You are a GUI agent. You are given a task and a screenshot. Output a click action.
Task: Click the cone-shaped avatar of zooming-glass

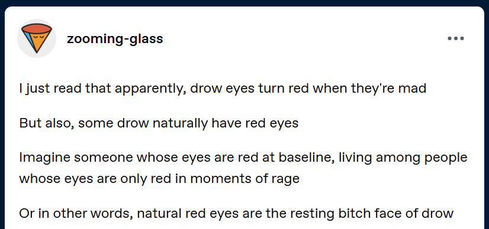point(37,38)
